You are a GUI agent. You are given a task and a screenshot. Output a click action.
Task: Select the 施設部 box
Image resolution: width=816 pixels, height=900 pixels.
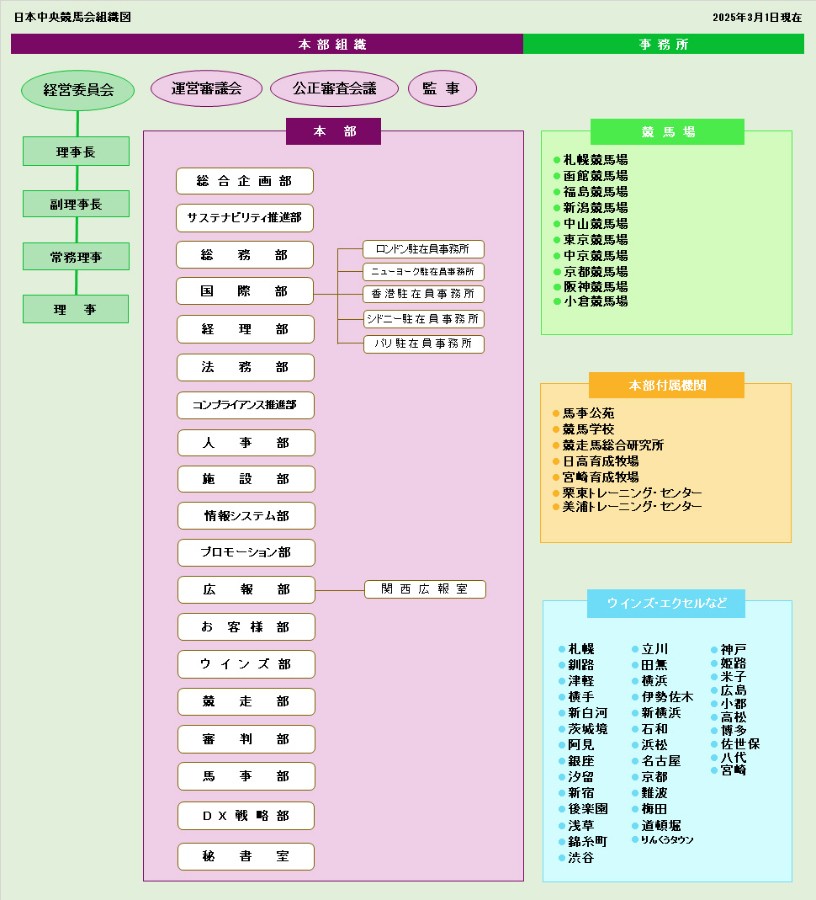pyautogui.click(x=246, y=479)
